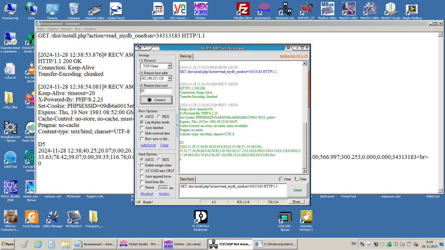The height and width of the screenshot is (250, 445).
Task: Open the XMLFox Freeware desktop icon
Action: pos(10,221)
